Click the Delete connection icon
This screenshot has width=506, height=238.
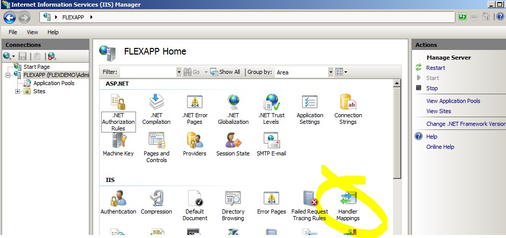click(52, 56)
